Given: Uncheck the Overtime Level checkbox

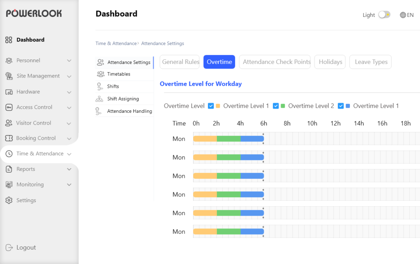Looking at the screenshot, I should 210,106.
